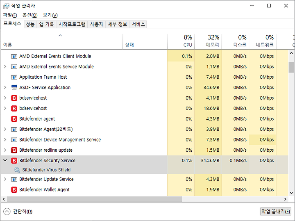Open the 옵션(O) menu
Viewport: 295px width, 221px height.
[30, 15]
